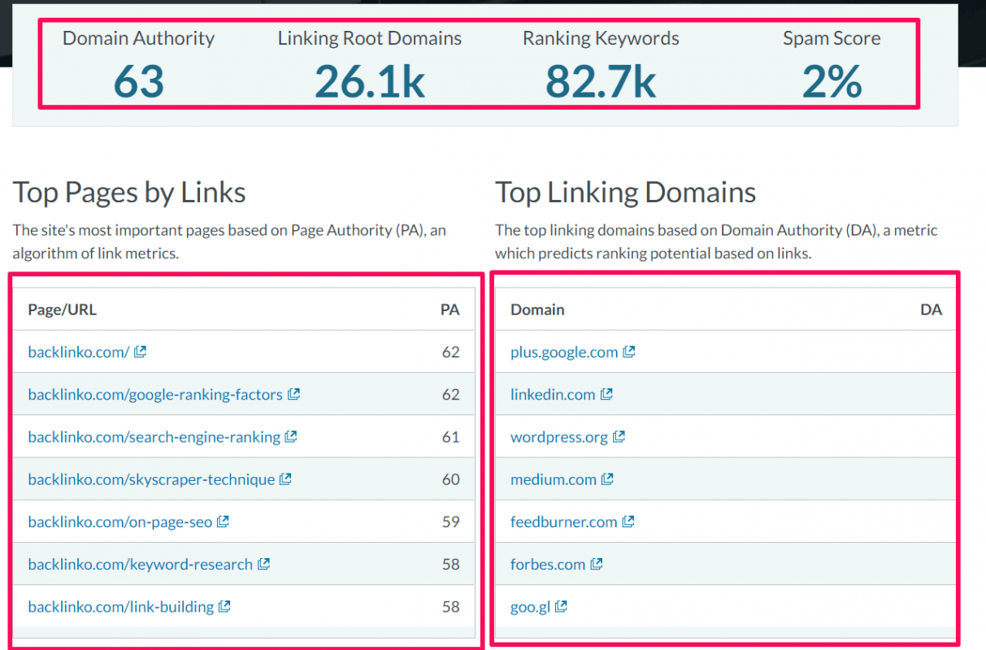
Task: Open the goo.gl domain link
Action: [x=531, y=607]
